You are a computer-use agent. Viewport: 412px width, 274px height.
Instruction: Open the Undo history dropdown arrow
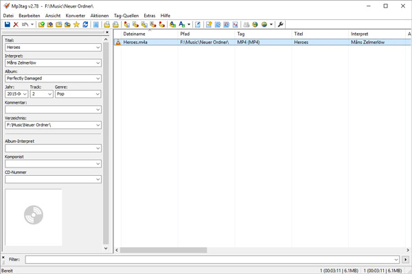tap(32, 25)
